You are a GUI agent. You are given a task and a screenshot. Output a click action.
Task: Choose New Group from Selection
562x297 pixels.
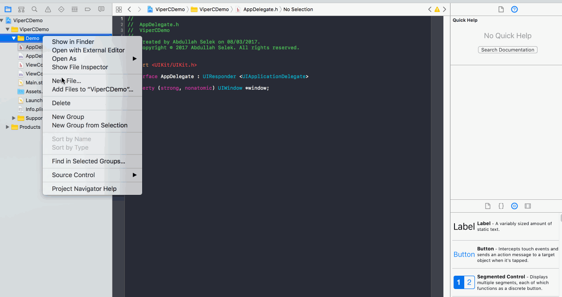pos(92,125)
